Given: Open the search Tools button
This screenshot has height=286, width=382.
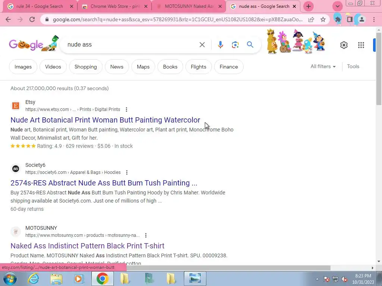Looking at the screenshot, I should pos(353,66).
